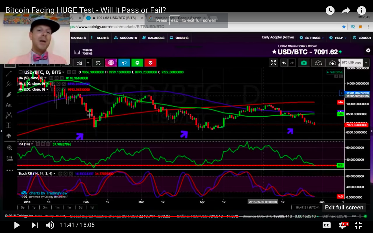Play the paused video
This screenshot has width=373, height=233.
[x=17, y=225]
